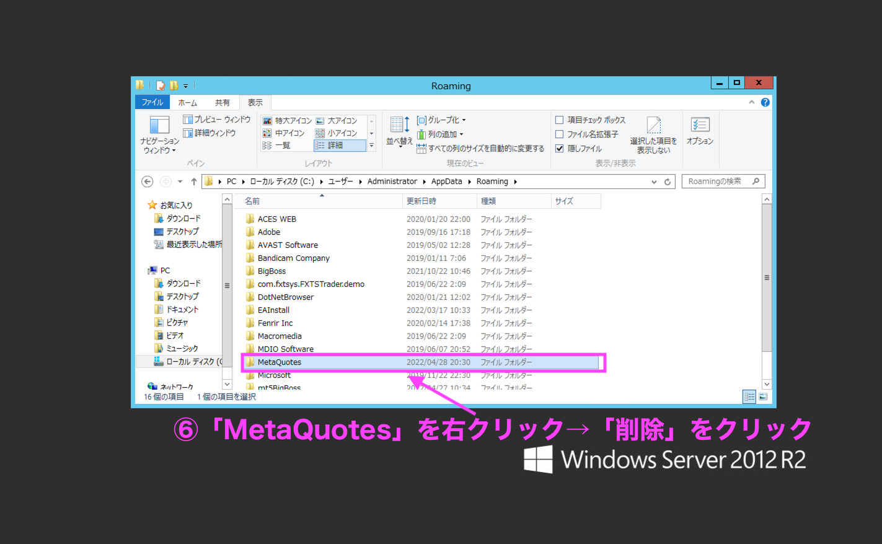
Task: Open the Options icon in ribbon
Action: pyautogui.click(x=700, y=126)
